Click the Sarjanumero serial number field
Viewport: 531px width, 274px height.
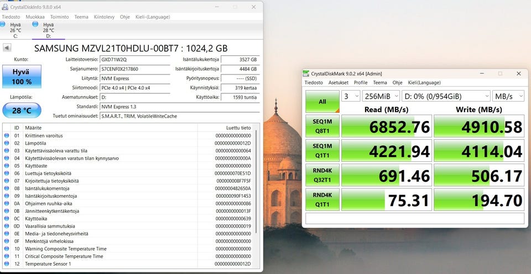(135, 68)
